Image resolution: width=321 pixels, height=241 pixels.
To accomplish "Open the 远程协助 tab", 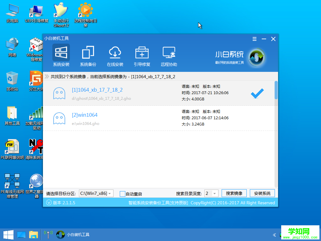I will (x=169, y=56).
